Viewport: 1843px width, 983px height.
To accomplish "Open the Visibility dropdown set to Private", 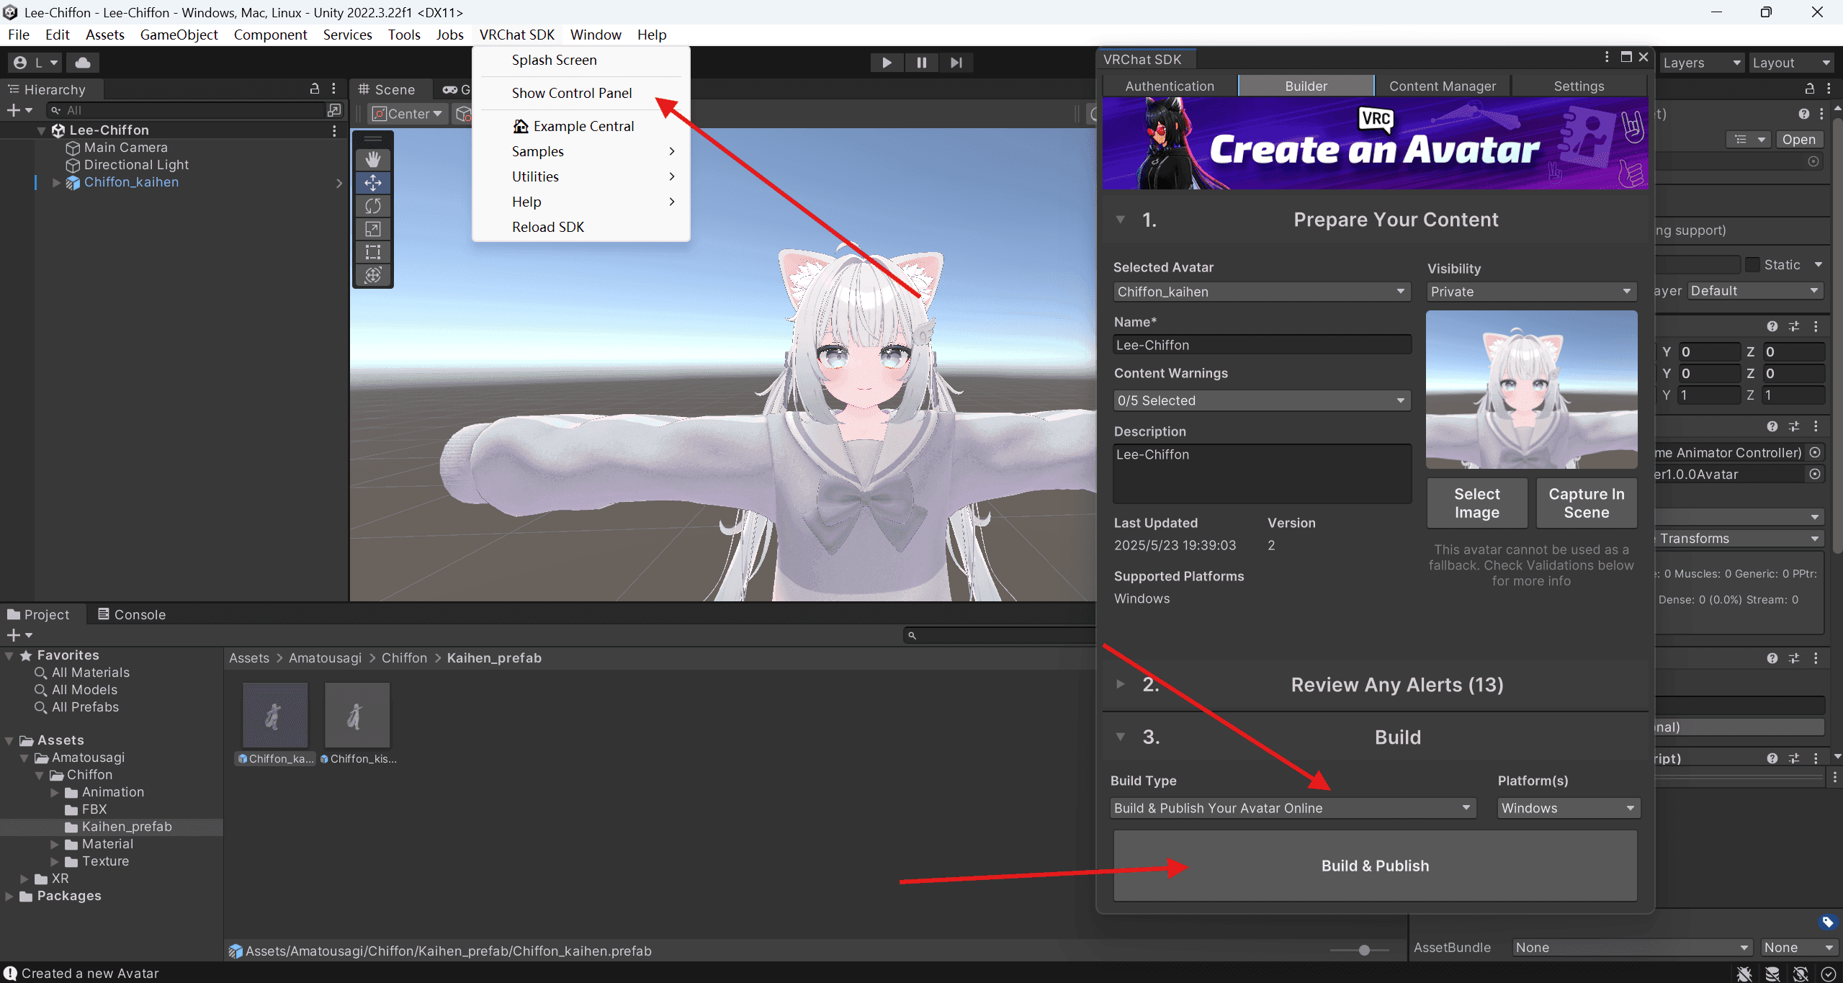I will (x=1530, y=291).
